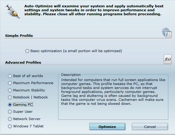This screenshot has height=135, width=175.
Task: Choose the Notebook | Netbook profile
Action: click(x=10, y=97)
